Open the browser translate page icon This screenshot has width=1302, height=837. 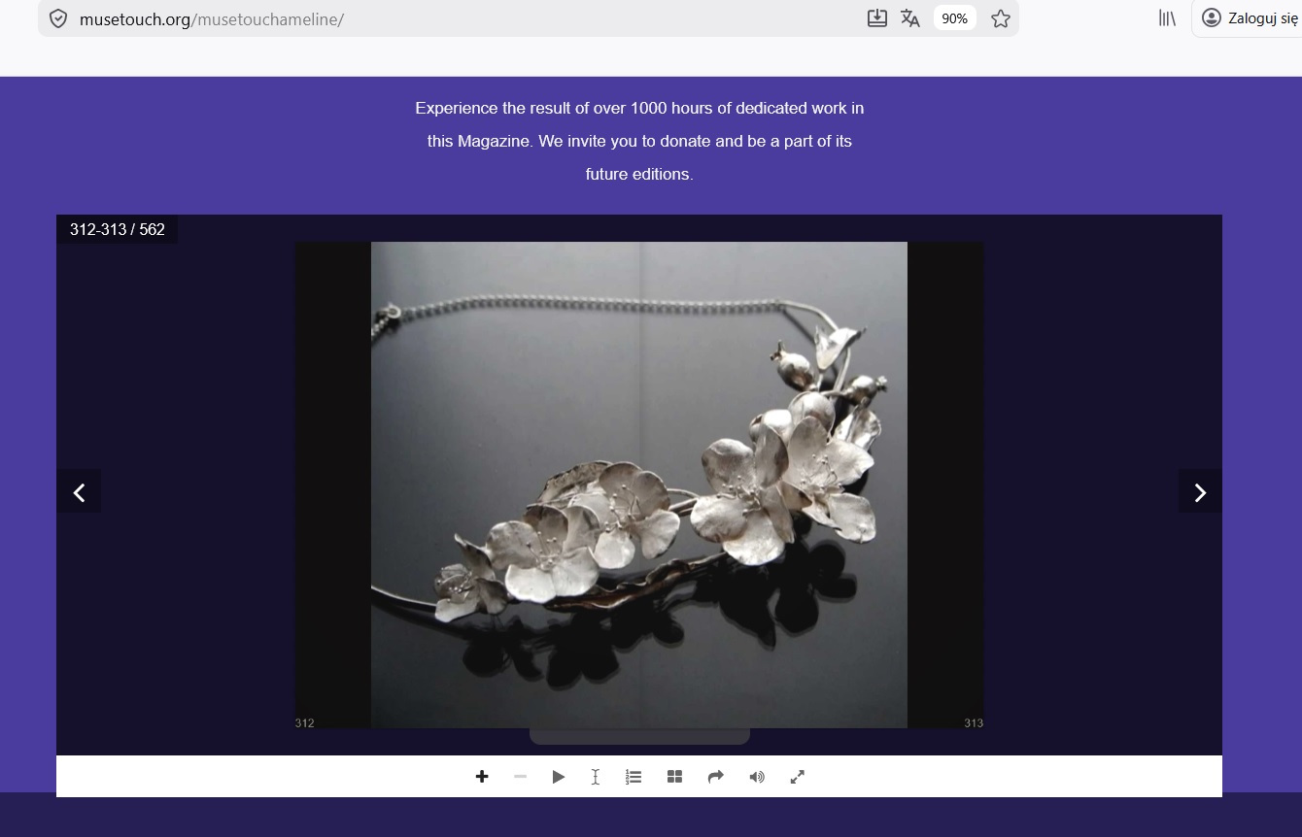[x=910, y=18]
